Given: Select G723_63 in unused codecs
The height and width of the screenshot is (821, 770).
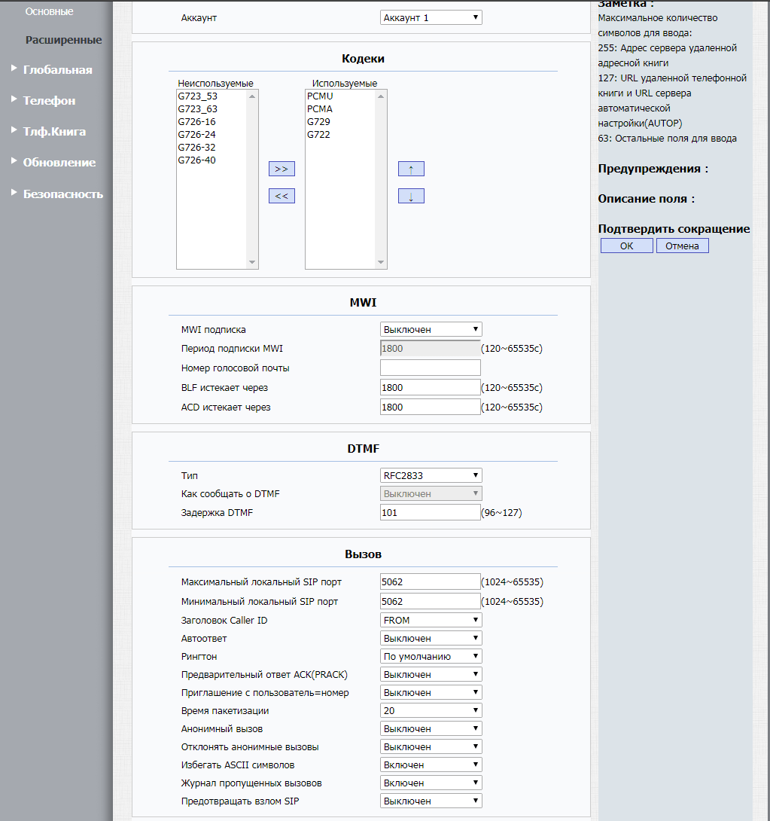Looking at the screenshot, I should coord(212,109).
